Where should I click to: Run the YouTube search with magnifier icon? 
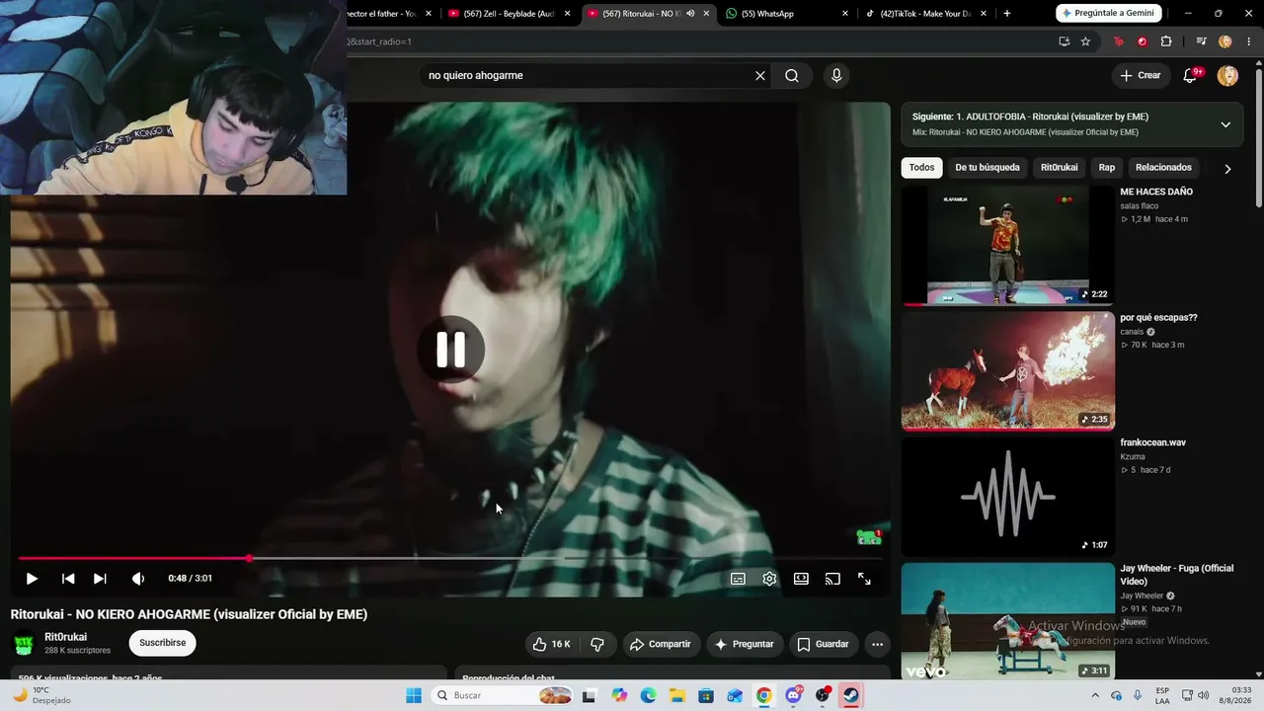pyautogui.click(x=792, y=76)
